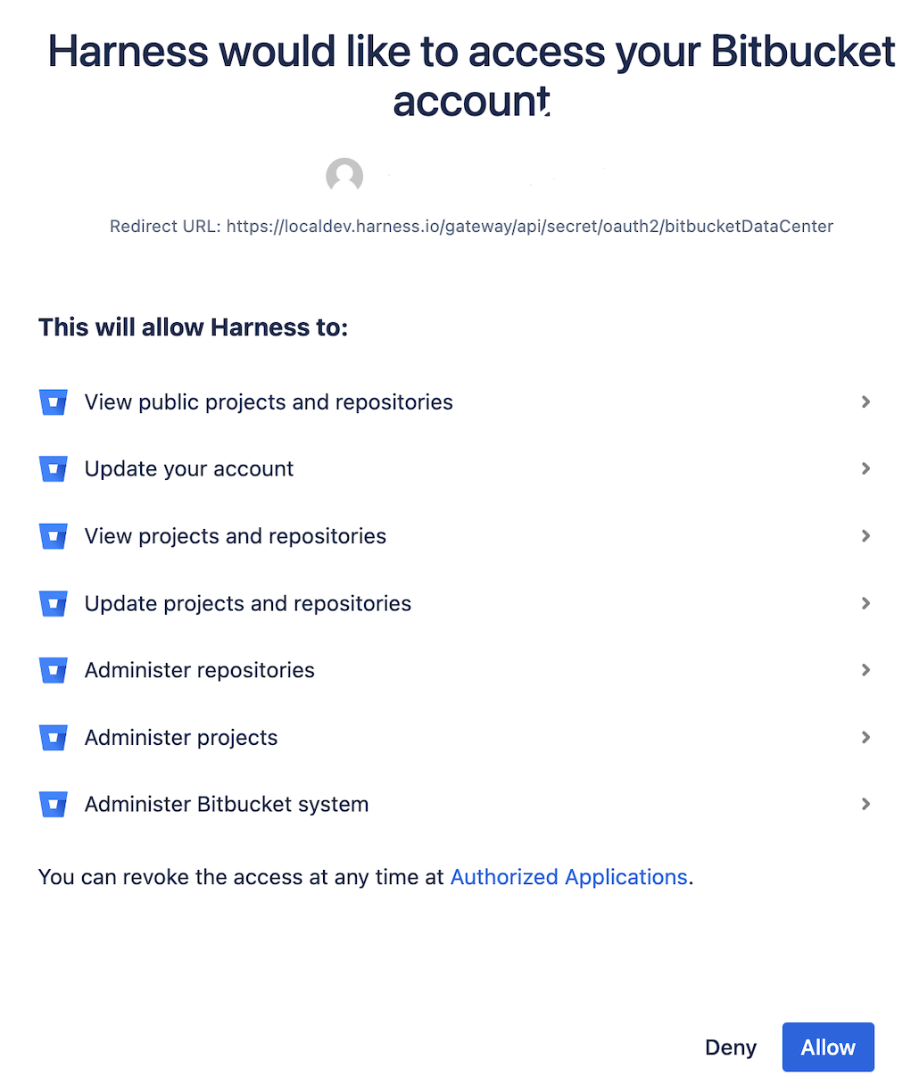Click Bitbucket icon beside View public projects
The image size is (919, 1092).
pyautogui.click(x=54, y=402)
